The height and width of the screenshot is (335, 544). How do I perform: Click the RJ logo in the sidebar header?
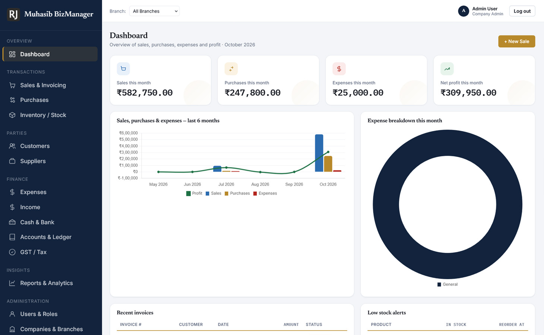point(13,15)
